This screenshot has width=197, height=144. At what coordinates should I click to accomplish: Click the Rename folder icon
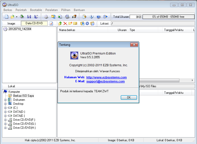[x=75, y=23]
